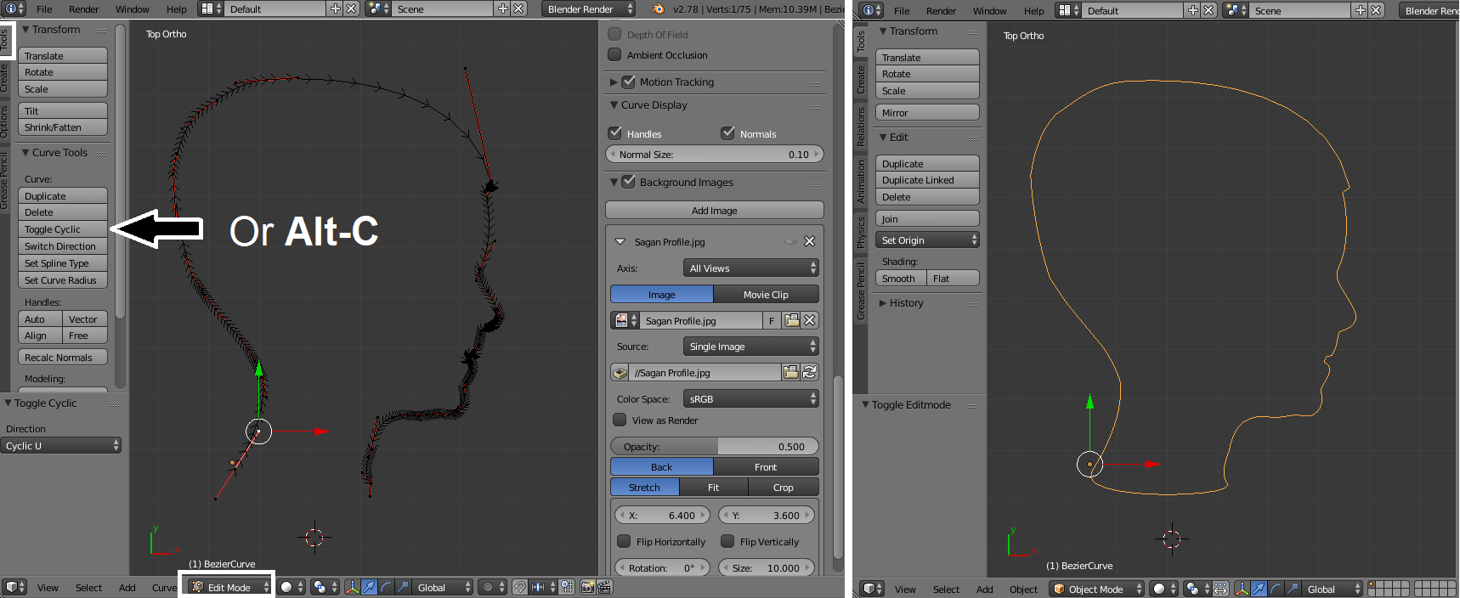Select the scale manipulator icon, left viewport

[x=403, y=587]
